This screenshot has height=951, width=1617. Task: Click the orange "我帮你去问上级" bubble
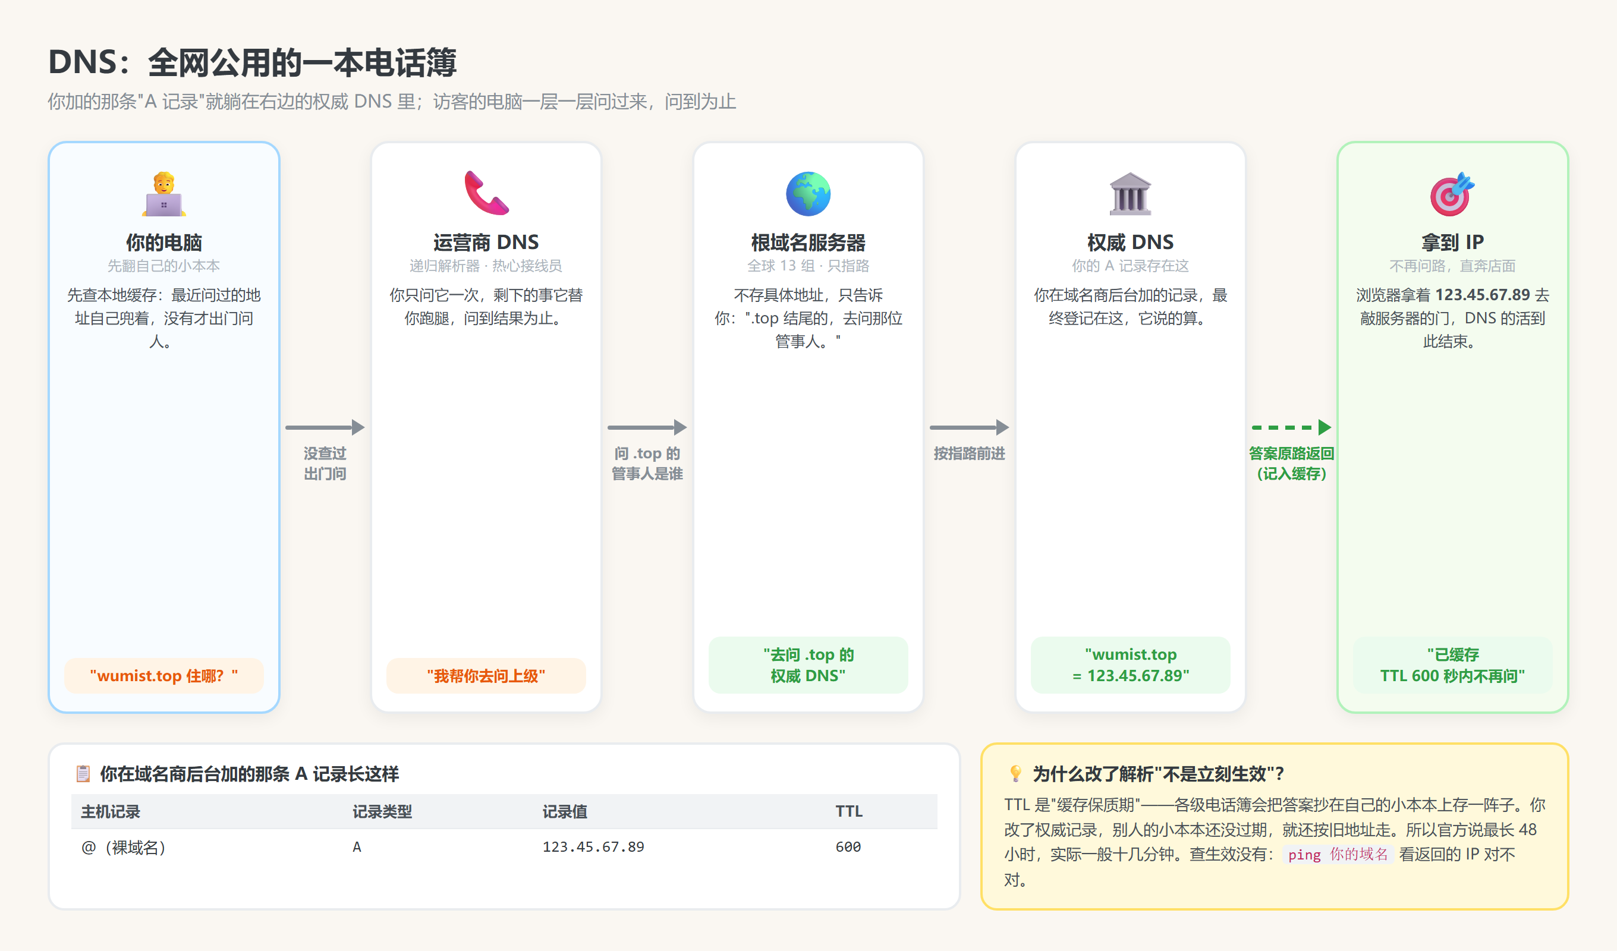(x=486, y=676)
